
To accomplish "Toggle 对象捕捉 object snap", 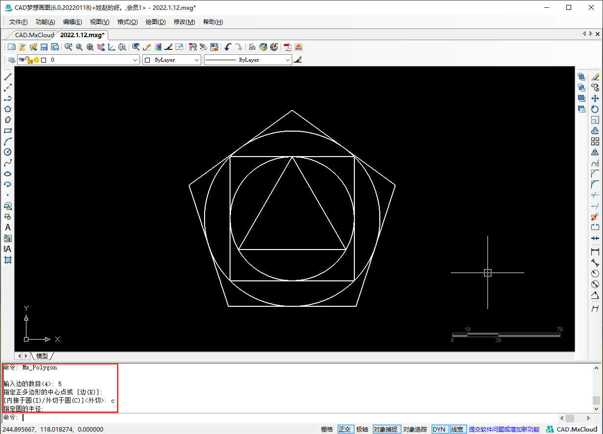I will pos(387,429).
